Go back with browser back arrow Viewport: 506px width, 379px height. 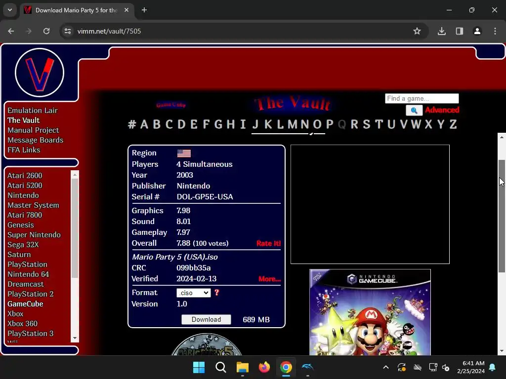(11, 31)
